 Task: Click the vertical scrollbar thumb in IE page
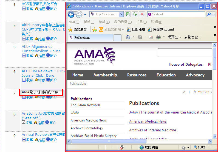point(214,58)
